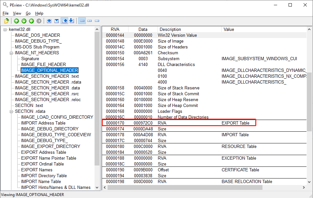Open the View menu
Screen dimensions: 313x198
17,13
